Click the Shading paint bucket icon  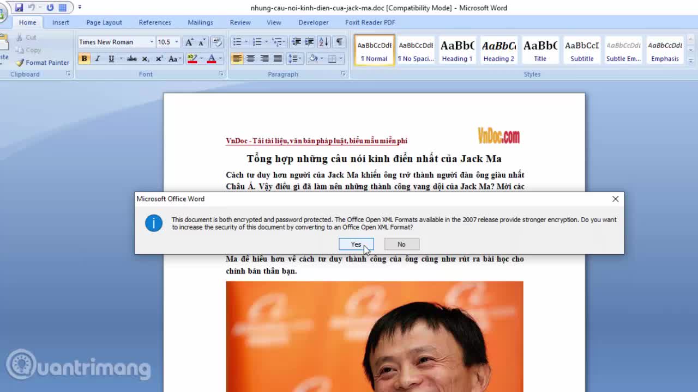click(312, 58)
